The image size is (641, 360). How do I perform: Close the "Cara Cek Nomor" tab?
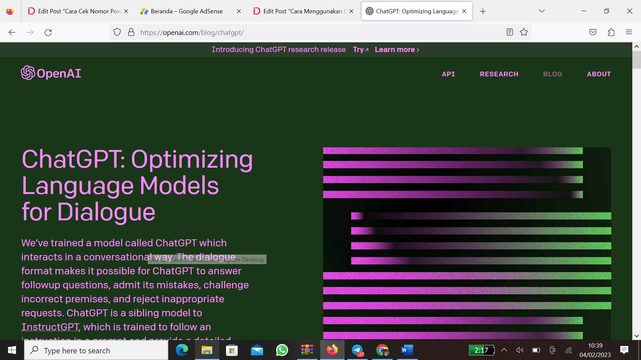(126, 11)
